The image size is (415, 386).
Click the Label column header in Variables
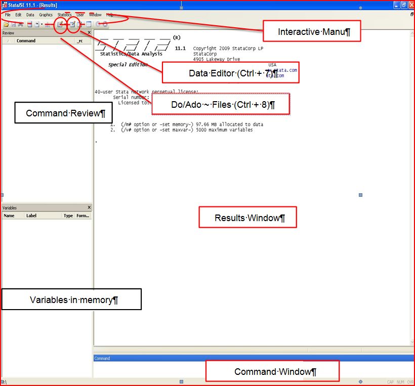coord(43,216)
